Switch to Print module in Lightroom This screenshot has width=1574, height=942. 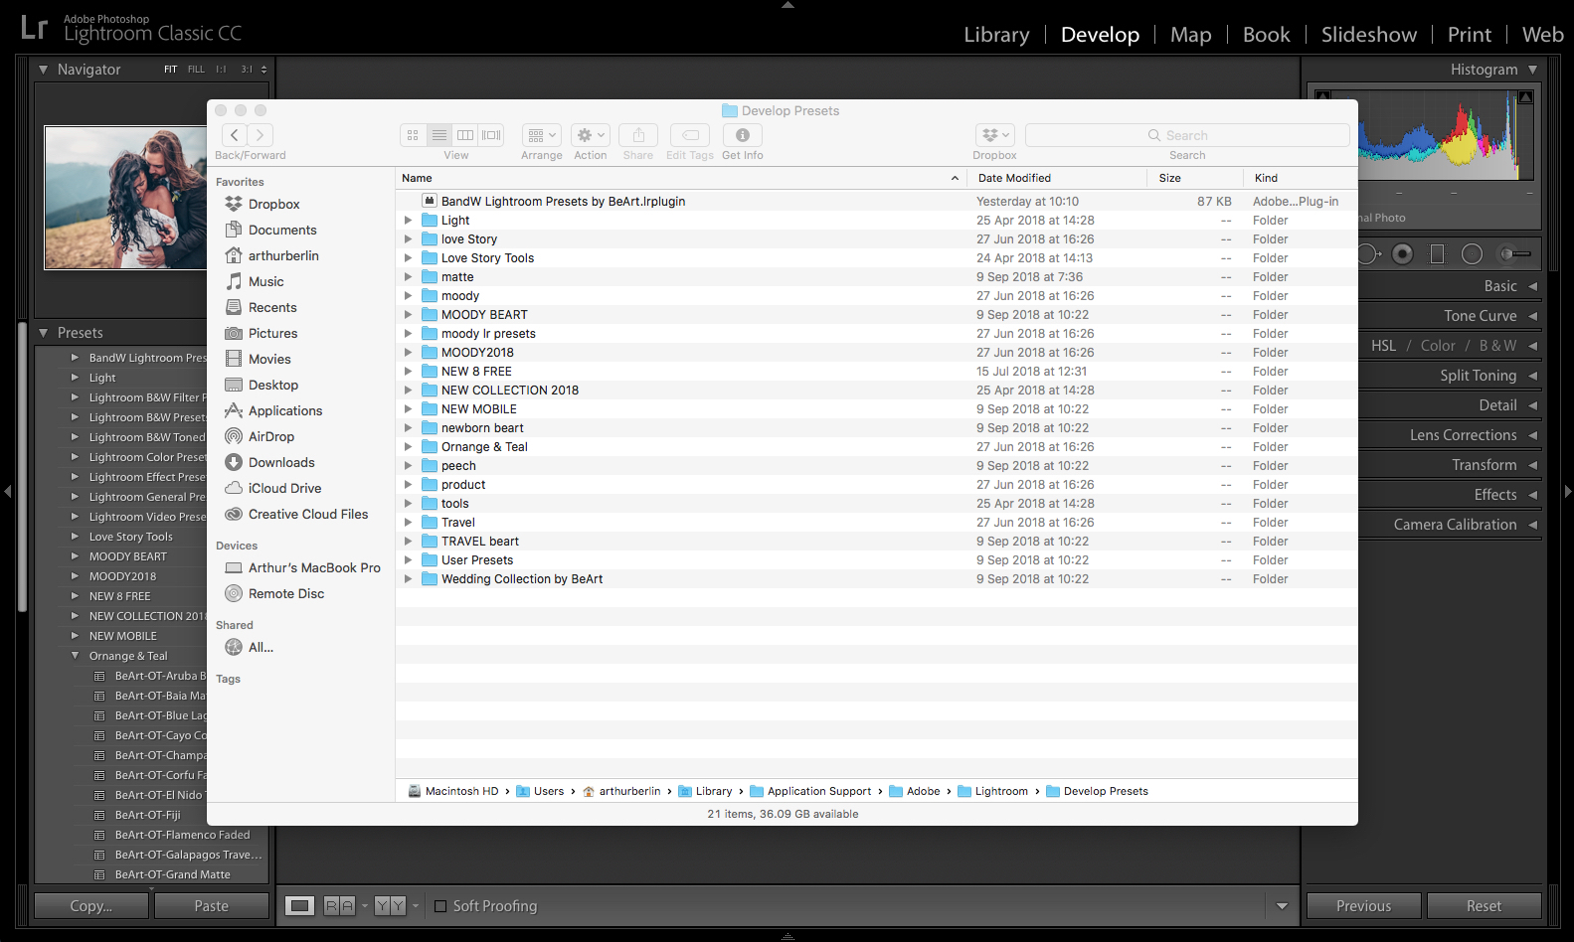[x=1469, y=35]
